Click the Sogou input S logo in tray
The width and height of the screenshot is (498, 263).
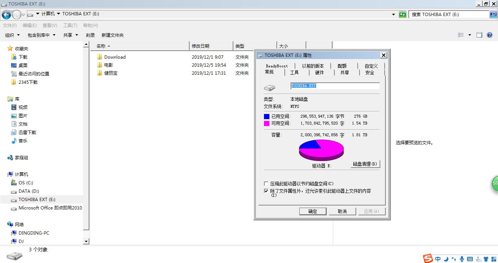pos(427,259)
